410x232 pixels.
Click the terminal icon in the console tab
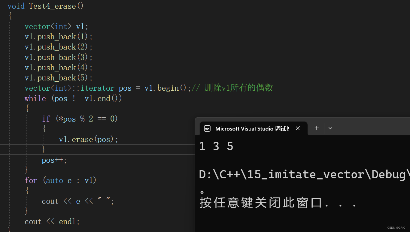[207, 128]
